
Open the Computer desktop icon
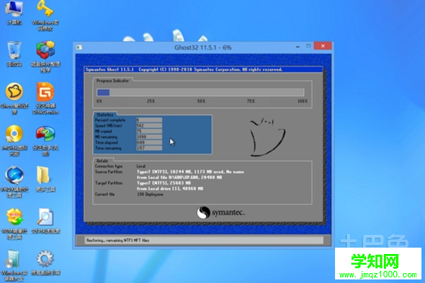tap(14, 12)
